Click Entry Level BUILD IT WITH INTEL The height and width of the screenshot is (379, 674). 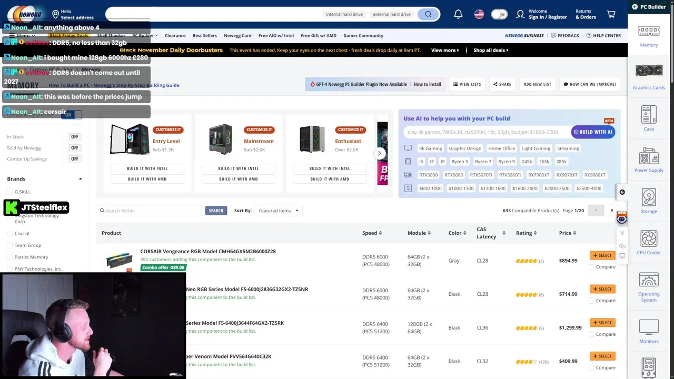pyautogui.click(x=147, y=168)
